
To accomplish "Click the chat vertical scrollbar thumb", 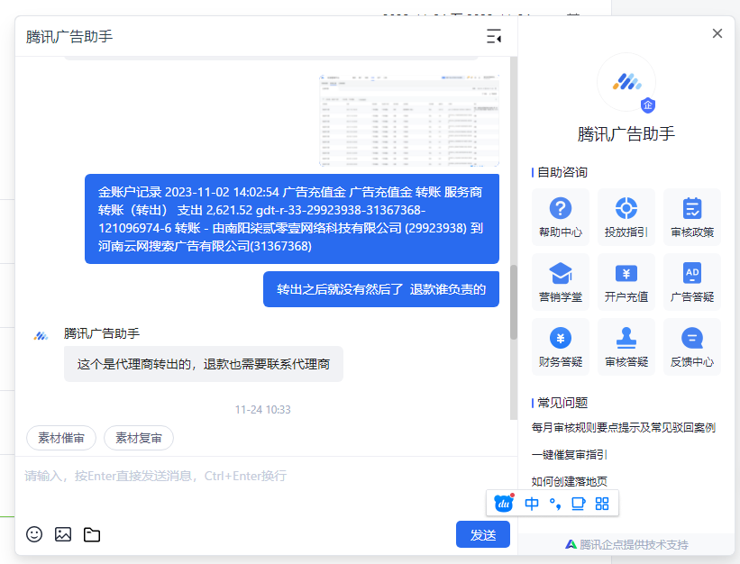I will [514, 303].
